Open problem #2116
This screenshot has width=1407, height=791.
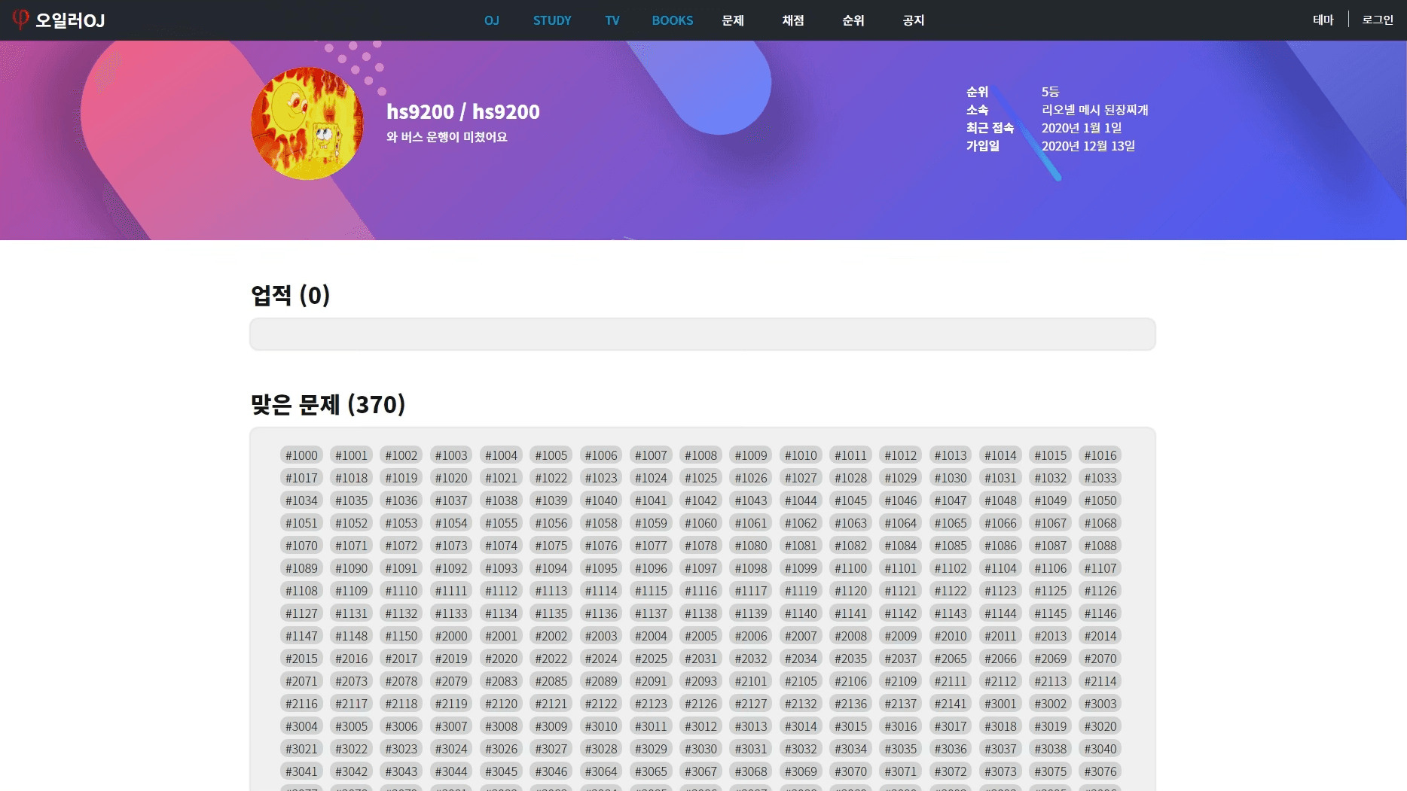tap(301, 704)
